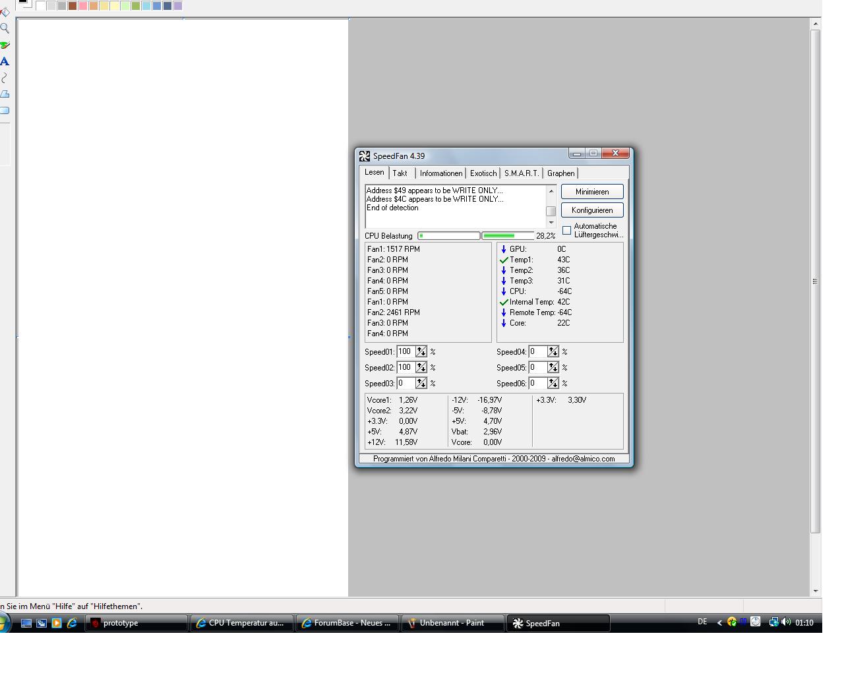Screen dimensions: 844x675
Task: Click the Speed04 value field
Action: 537,352
